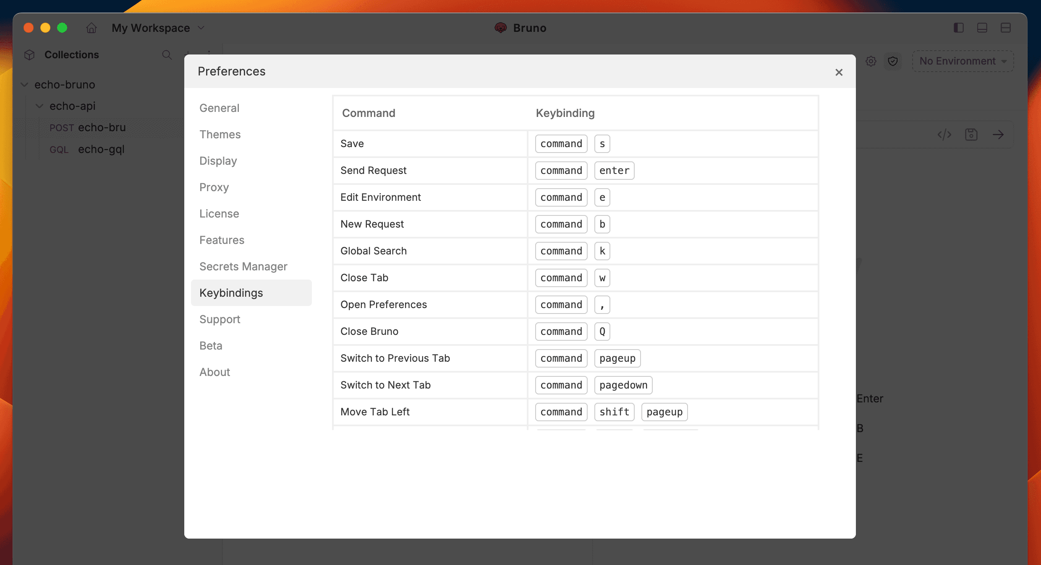Click the generate code brackets icon
The height and width of the screenshot is (565, 1041).
point(944,135)
